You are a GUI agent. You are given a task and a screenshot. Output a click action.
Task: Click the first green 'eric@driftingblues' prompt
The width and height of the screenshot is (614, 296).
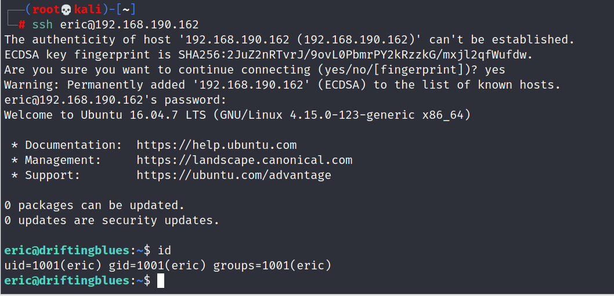point(66,250)
